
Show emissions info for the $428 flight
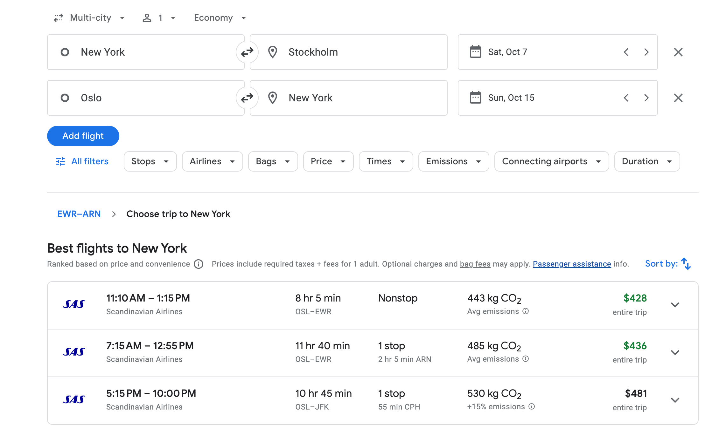pos(526,311)
